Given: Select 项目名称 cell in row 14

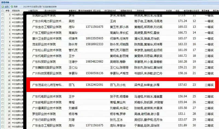Looking at the screenshot, I should 18,65.
